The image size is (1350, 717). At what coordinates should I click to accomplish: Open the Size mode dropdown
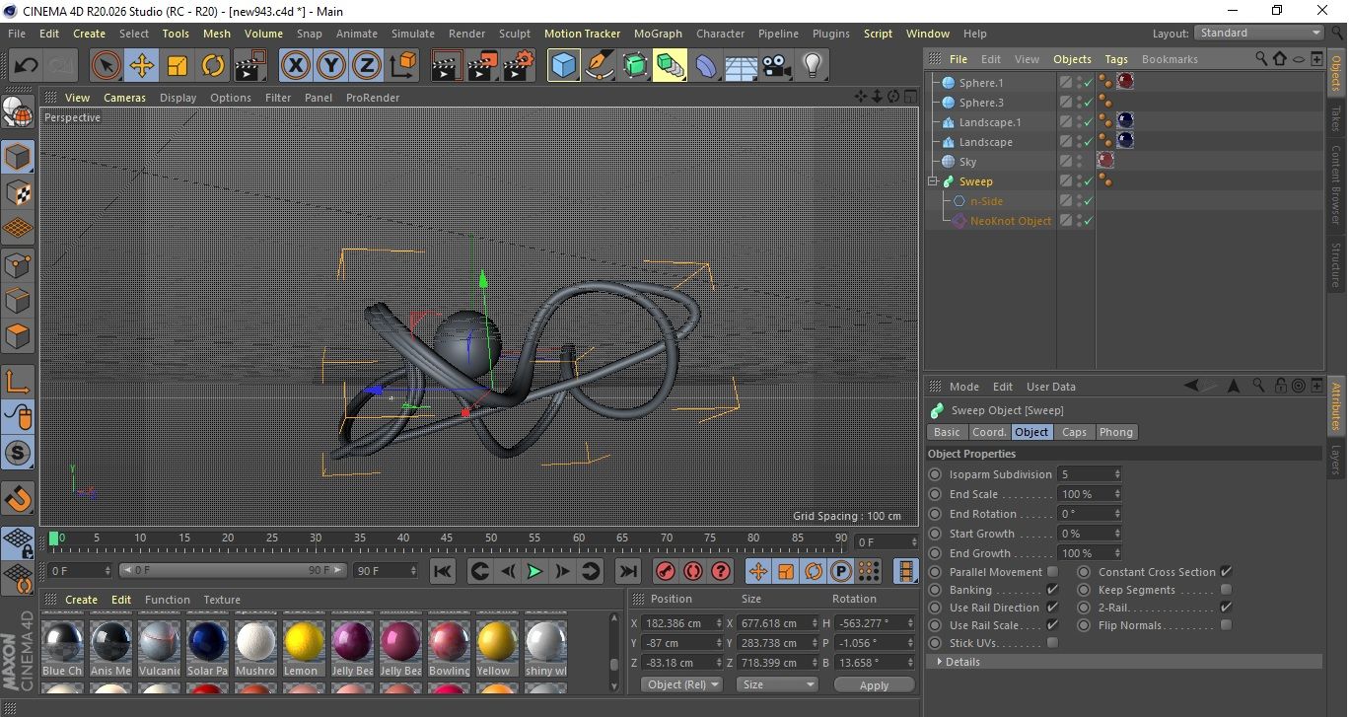[779, 684]
